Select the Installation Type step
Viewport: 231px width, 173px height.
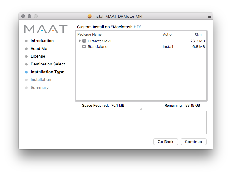[48, 72]
